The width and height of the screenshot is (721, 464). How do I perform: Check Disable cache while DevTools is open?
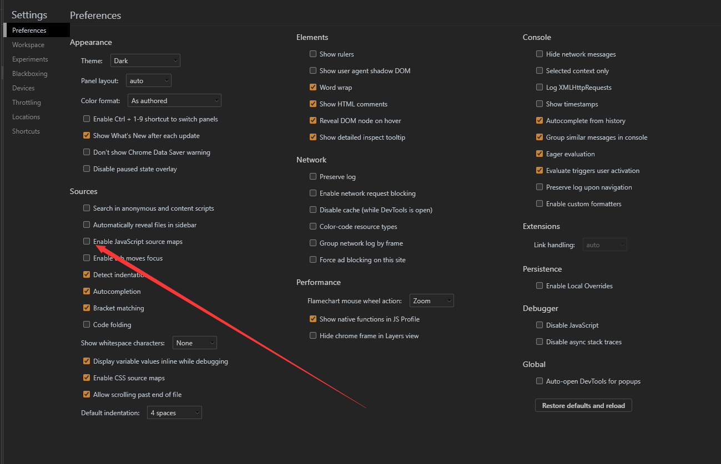313,210
